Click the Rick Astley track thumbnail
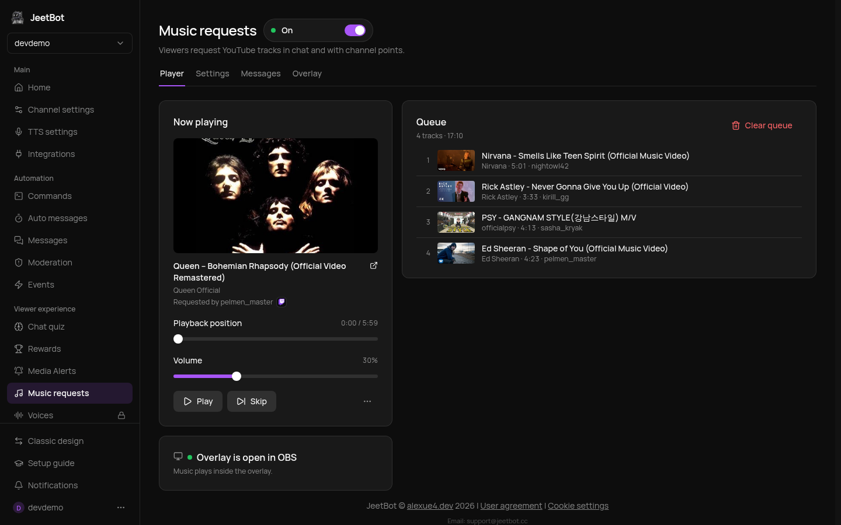This screenshot has width=841, height=525. click(x=456, y=191)
